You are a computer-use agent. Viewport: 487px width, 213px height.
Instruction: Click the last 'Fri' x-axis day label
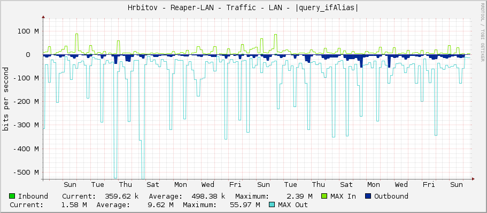(429, 185)
